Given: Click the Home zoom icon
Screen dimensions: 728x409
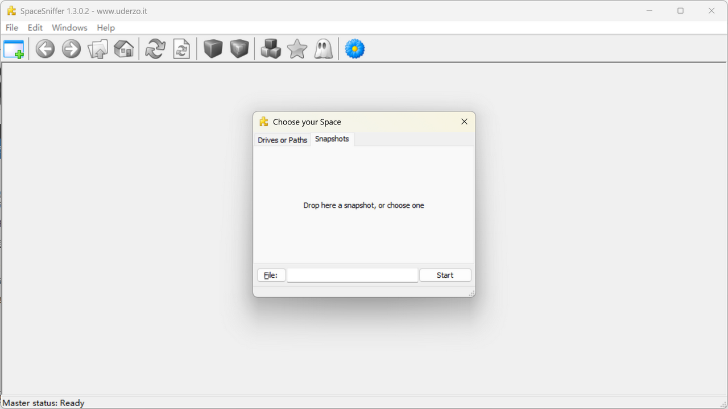Looking at the screenshot, I should point(123,49).
